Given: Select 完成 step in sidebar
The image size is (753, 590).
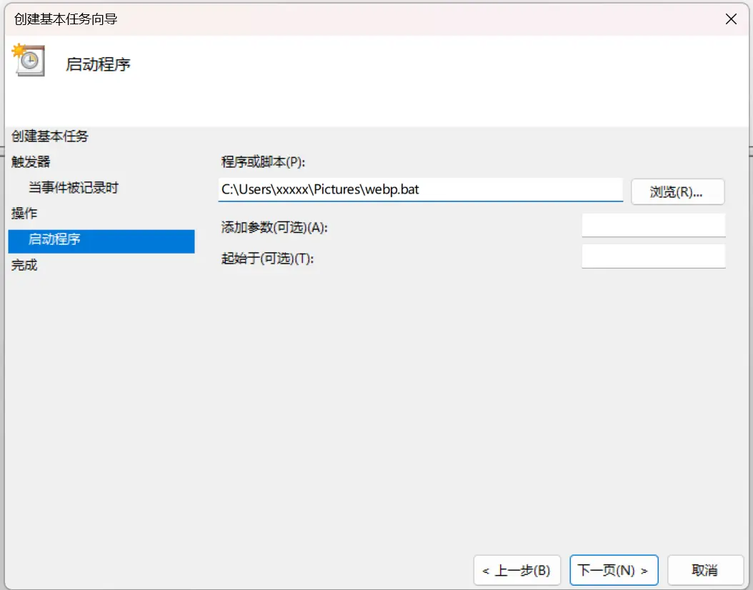Looking at the screenshot, I should 24,265.
